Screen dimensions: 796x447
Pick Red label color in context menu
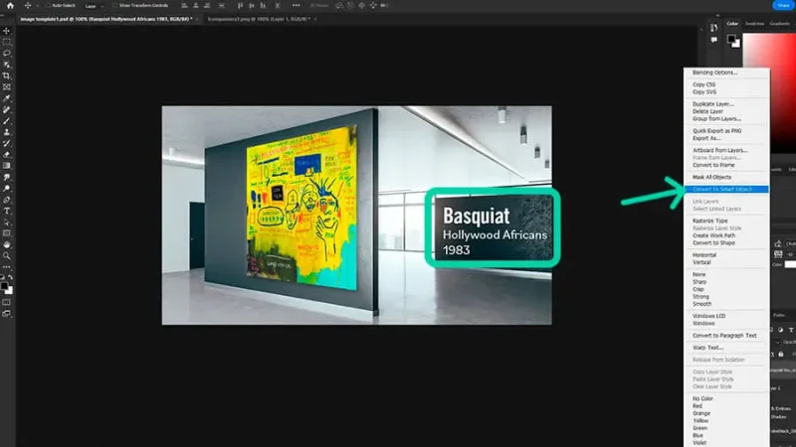tap(697, 406)
